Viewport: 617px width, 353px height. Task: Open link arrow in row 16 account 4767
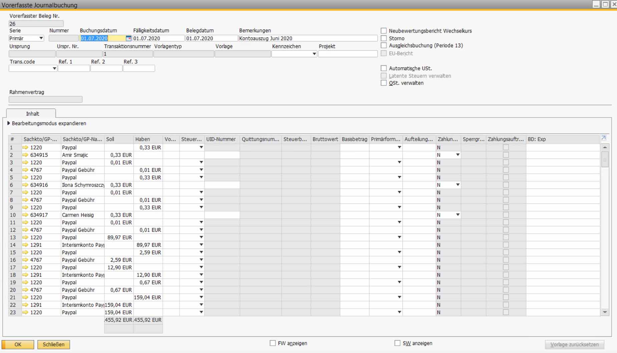click(x=25, y=260)
